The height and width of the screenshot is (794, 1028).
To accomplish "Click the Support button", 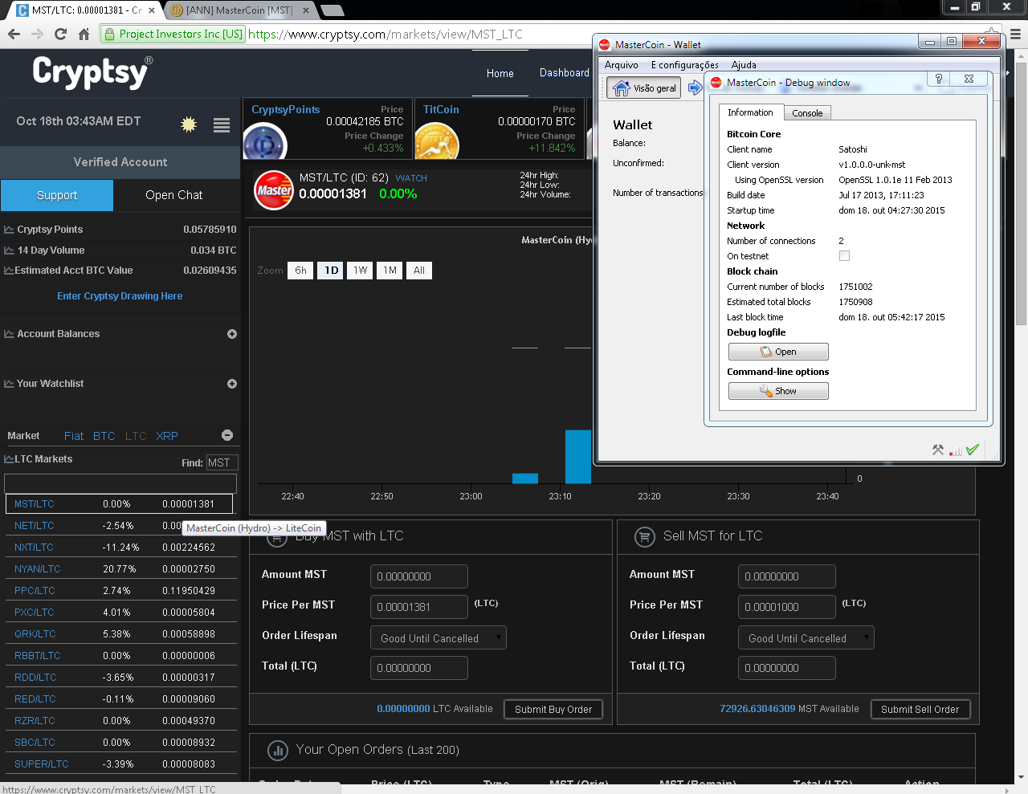I will coord(57,195).
